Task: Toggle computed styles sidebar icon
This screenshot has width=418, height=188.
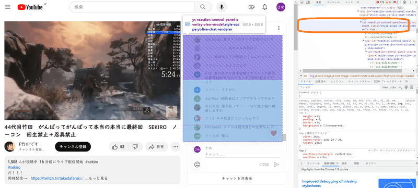Action: [x=411, y=87]
